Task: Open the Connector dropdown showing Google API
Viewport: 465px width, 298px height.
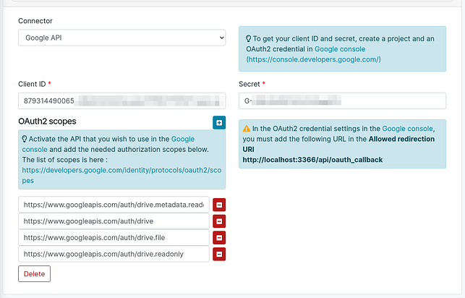Action: tap(121, 37)
